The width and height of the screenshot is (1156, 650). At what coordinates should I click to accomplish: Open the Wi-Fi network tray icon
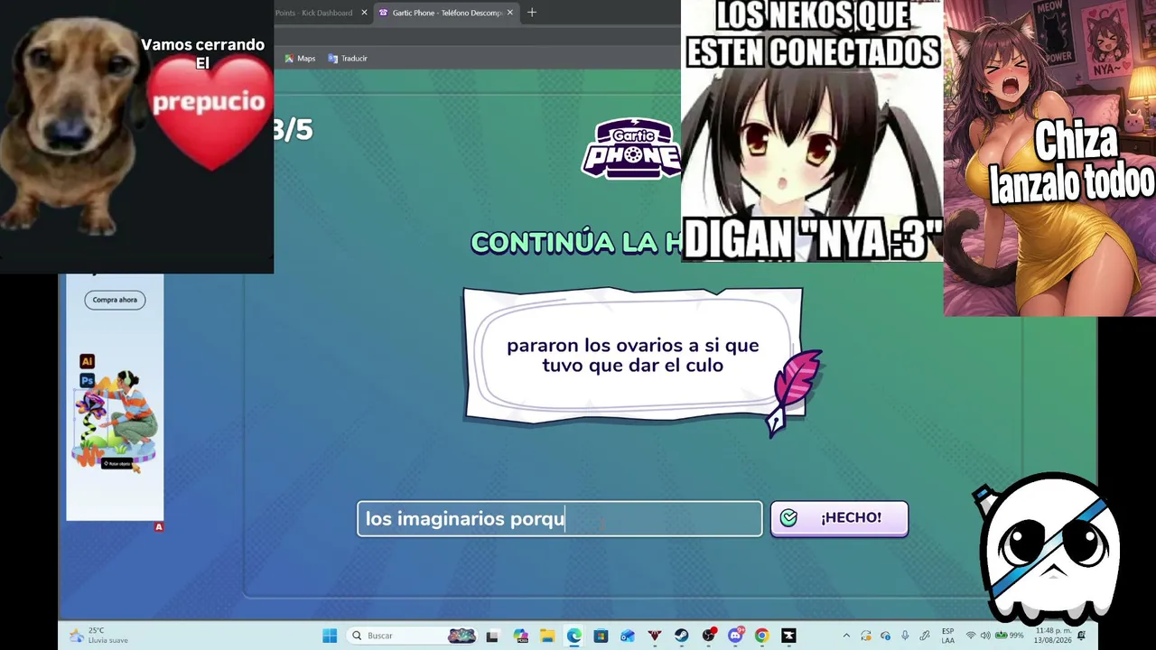pyautogui.click(x=971, y=636)
